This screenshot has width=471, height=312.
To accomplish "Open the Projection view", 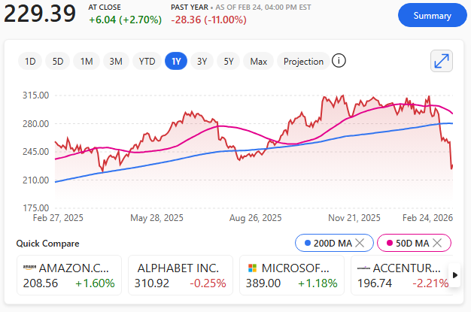I will pyautogui.click(x=303, y=62).
